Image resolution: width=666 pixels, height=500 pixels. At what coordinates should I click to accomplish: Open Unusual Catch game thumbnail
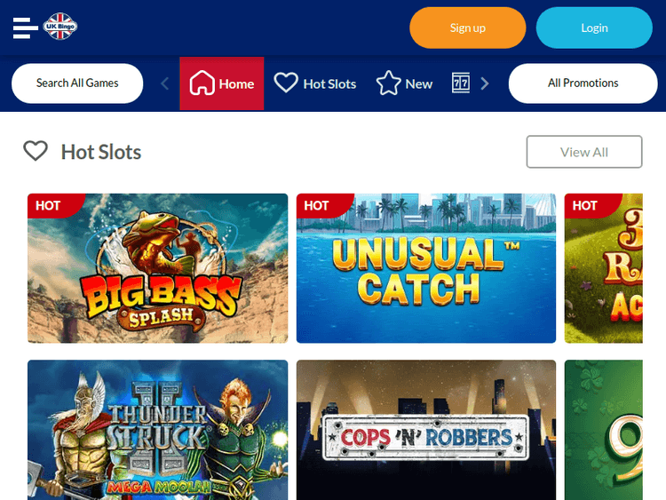coord(426,268)
